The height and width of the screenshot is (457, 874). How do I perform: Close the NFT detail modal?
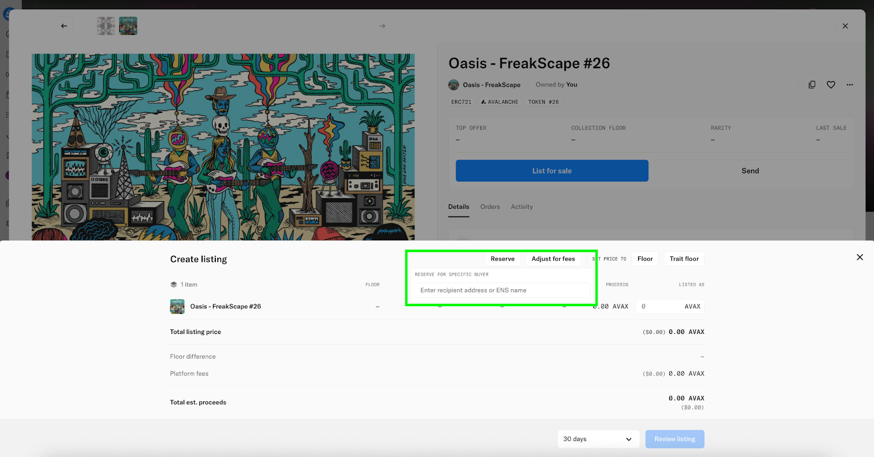point(845,26)
